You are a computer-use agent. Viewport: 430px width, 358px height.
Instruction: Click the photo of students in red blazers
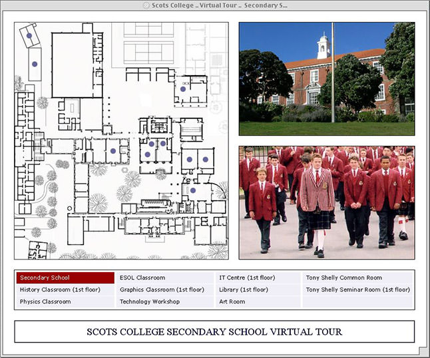(x=326, y=202)
